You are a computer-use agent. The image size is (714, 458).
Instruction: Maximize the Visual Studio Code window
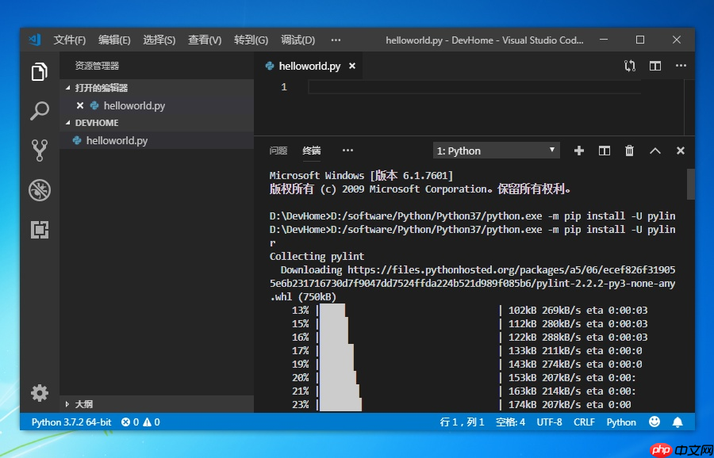(x=640, y=40)
